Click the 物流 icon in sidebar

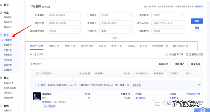[x=1, y=106]
